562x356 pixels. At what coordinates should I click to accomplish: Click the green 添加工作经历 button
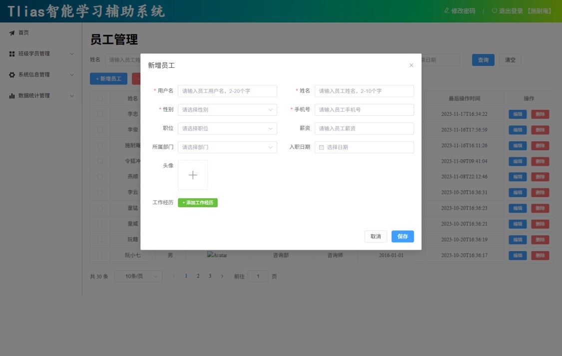click(197, 203)
